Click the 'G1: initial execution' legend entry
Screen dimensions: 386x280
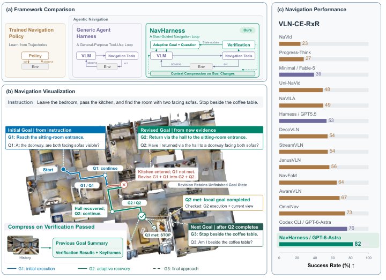[31, 269]
